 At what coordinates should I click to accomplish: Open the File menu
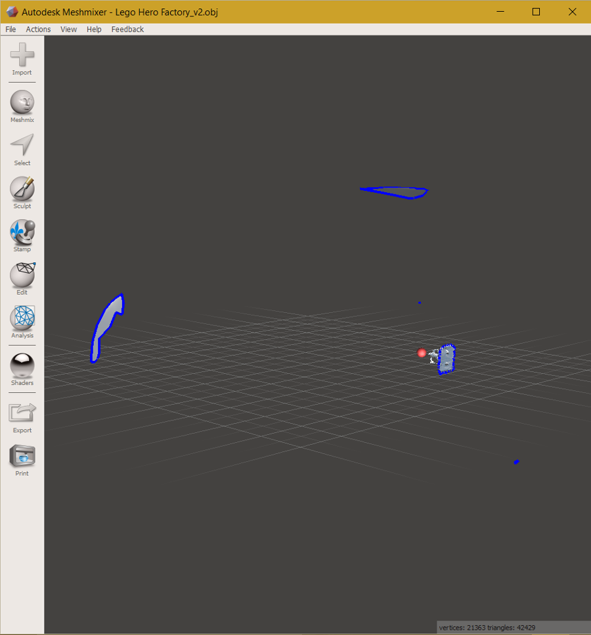(11, 29)
